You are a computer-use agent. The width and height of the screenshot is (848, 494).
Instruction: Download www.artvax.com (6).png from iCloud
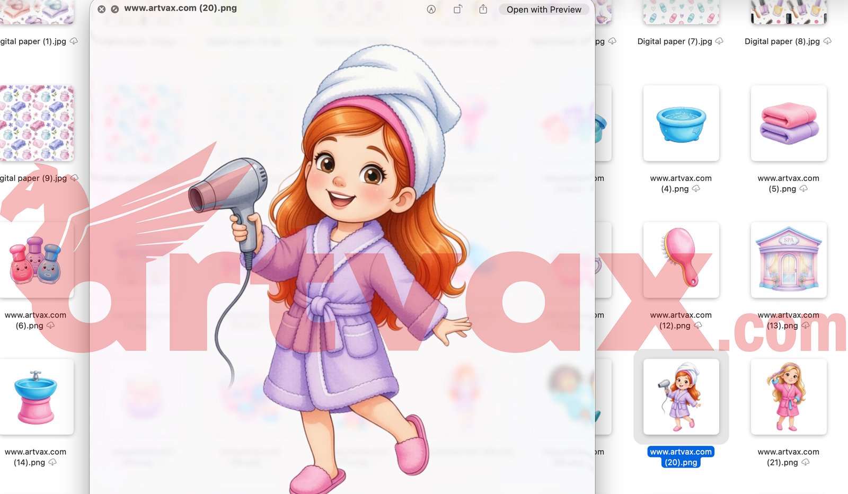point(51,325)
